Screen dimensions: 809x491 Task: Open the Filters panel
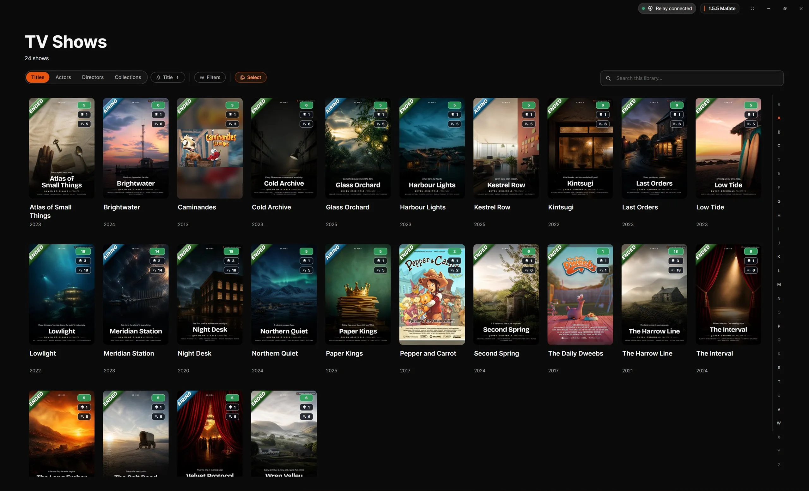(210, 77)
